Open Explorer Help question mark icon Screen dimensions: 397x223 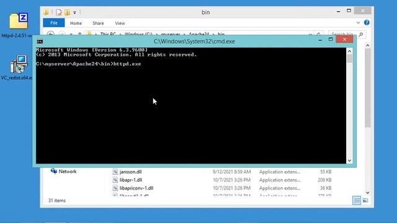point(367,22)
